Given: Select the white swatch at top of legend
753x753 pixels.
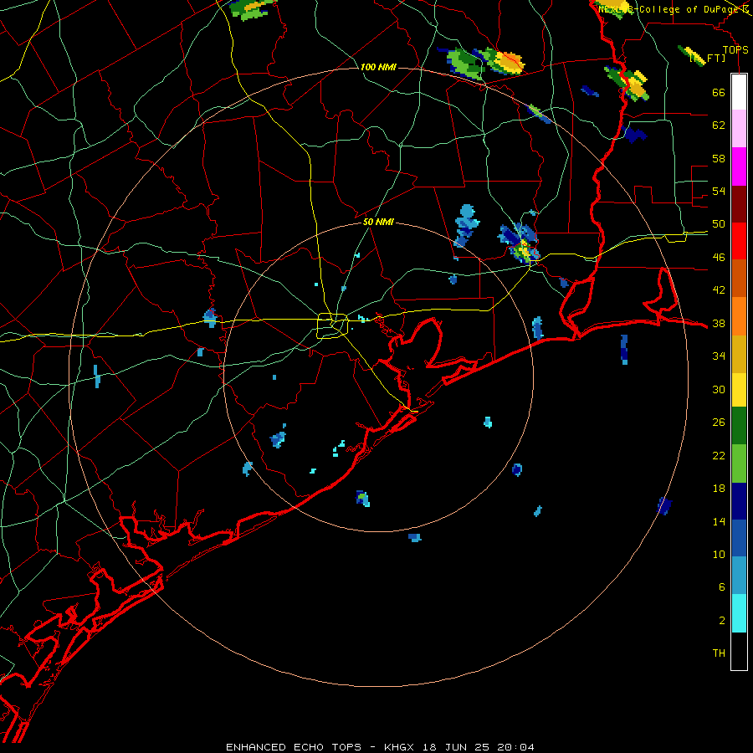Looking at the screenshot, I should pos(739,92).
